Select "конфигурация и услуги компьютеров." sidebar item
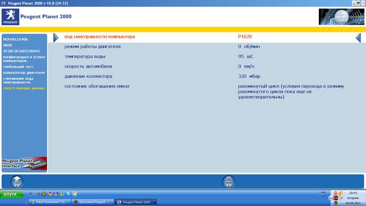Viewport: 366px width, 206px height. [23, 59]
